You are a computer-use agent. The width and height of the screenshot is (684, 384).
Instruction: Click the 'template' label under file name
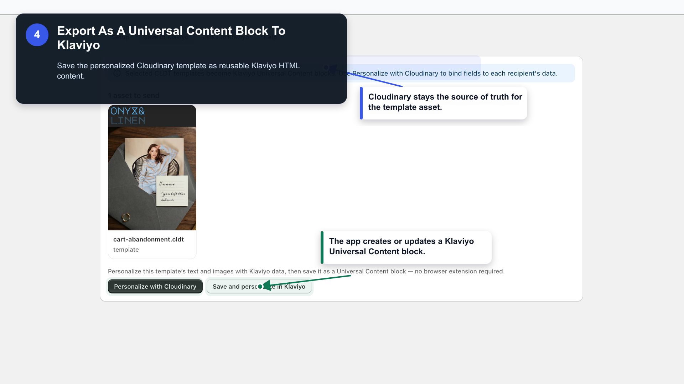[x=126, y=250]
